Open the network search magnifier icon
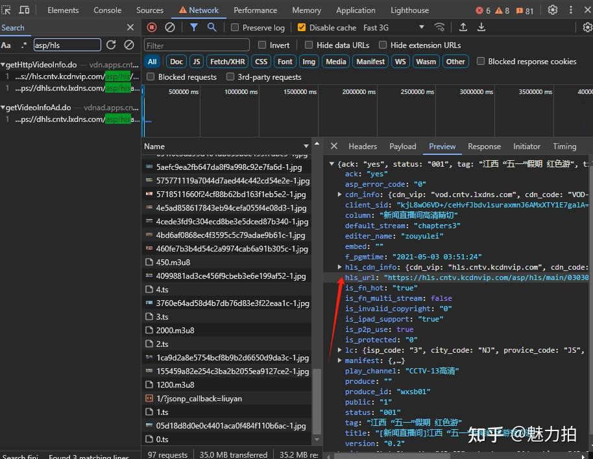 tap(212, 27)
